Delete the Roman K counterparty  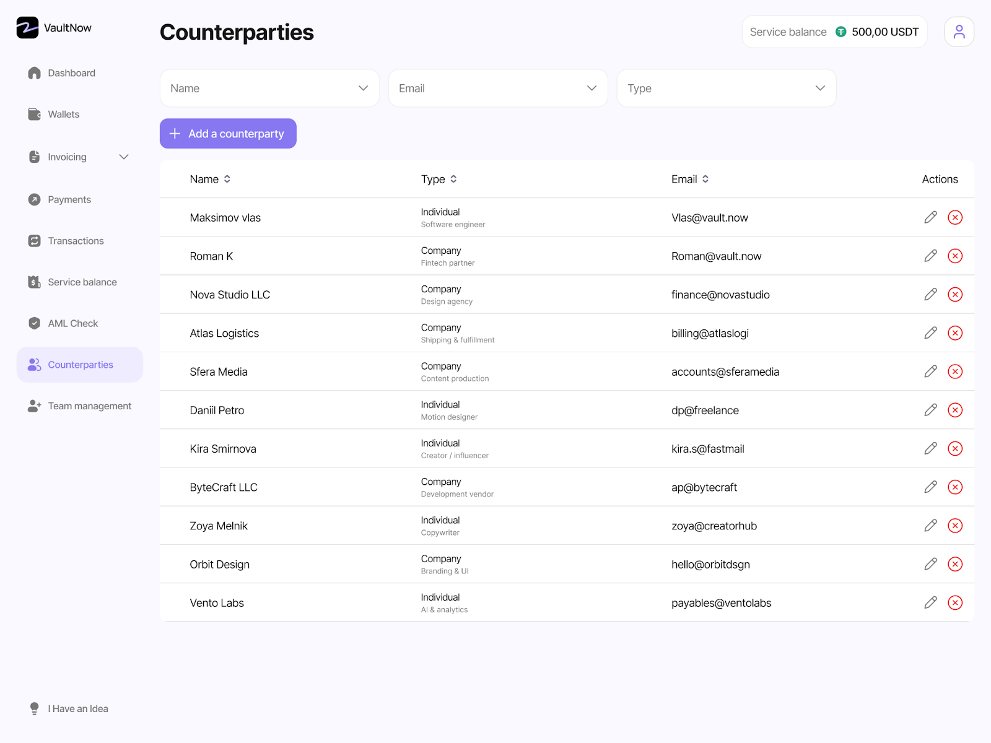coord(955,256)
